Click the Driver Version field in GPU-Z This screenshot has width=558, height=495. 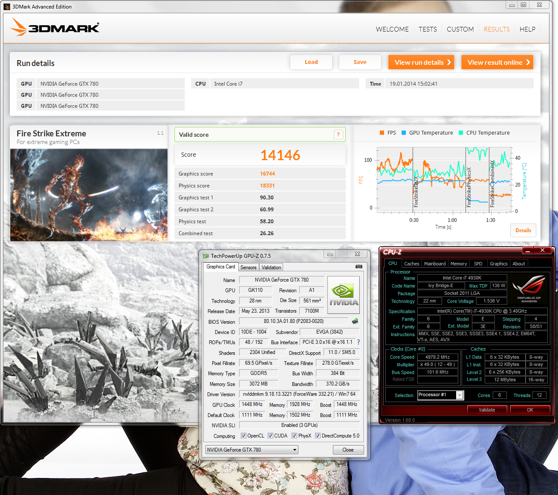coord(299,394)
